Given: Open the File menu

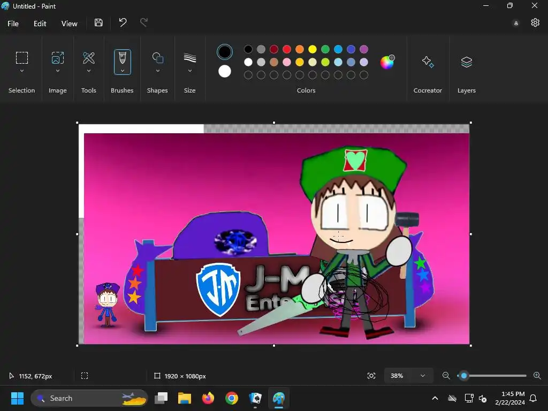Looking at the screenshot, I should [x=13, y=24].
